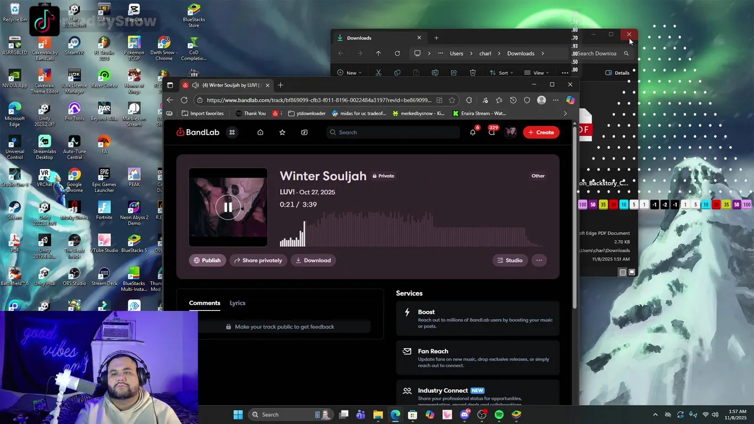Click the Publish button
The image size is (754, 424).
(207, 260)
